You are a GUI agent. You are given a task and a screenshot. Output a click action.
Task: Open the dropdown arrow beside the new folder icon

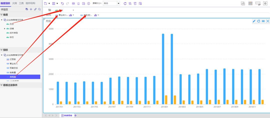click(x=49, y=3)
